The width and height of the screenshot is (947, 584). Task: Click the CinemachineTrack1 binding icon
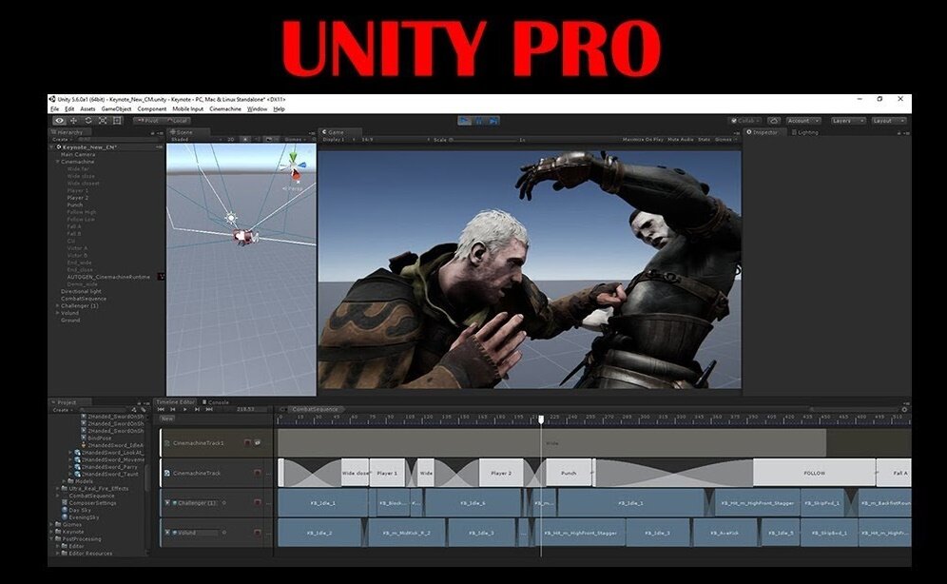click(x=258, y=442)
